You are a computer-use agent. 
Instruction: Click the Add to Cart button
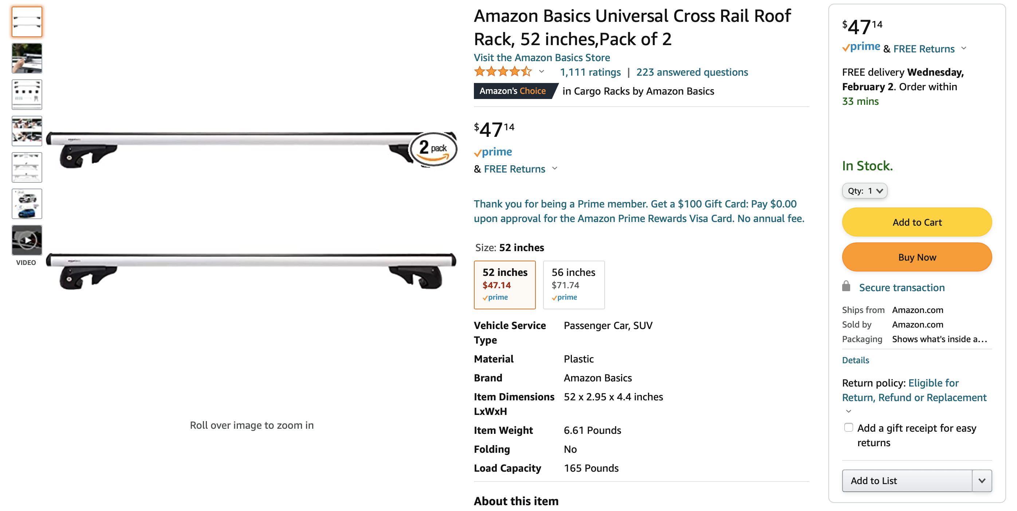coord(917,222)
